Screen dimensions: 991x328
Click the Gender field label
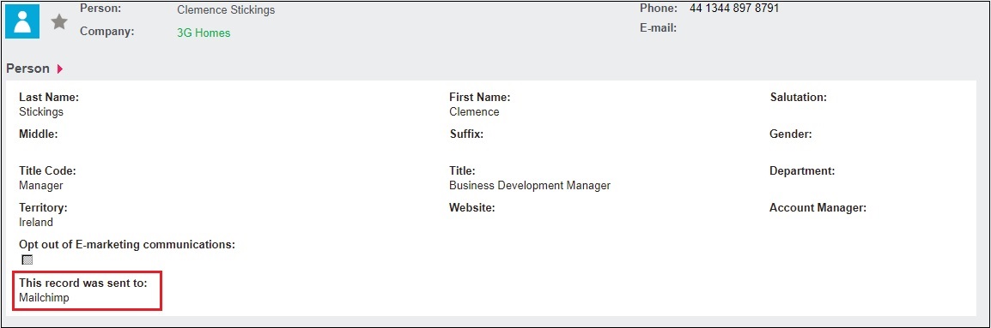(x=791, y=134)
